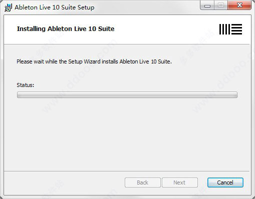Click the footer area left of the Back button
Image resolution: width=255 pixels, height=199 pixels.
[x=64, y=182]
